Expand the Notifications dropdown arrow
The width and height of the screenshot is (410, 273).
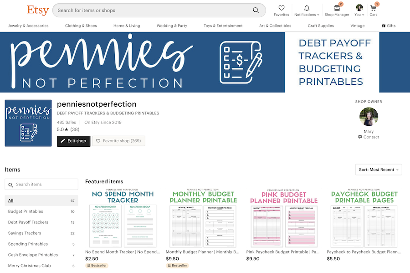coord(318,15)
